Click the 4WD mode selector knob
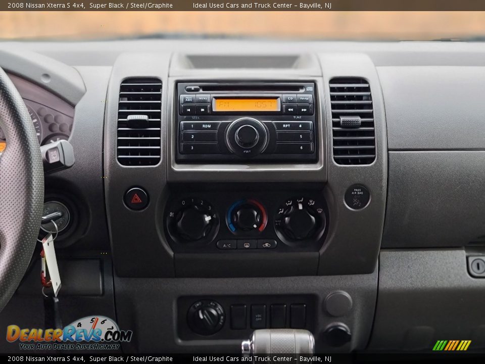 (x=206, y=317)
